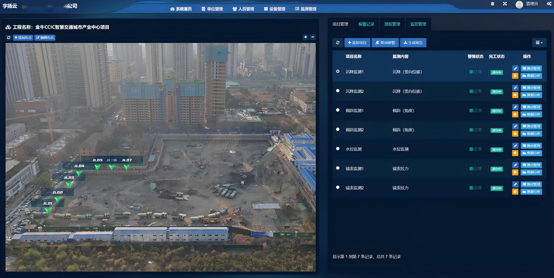Refresh the site map using its refresh icon
Image resolution: width=554 pixels, height=278 pixels.
click(9, 37)
